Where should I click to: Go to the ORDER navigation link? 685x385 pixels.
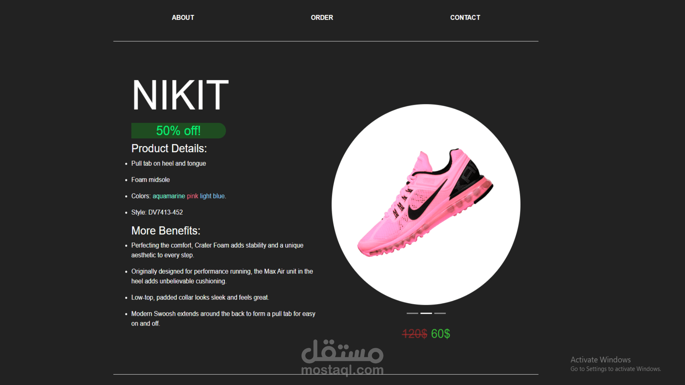tap(322, 17)
